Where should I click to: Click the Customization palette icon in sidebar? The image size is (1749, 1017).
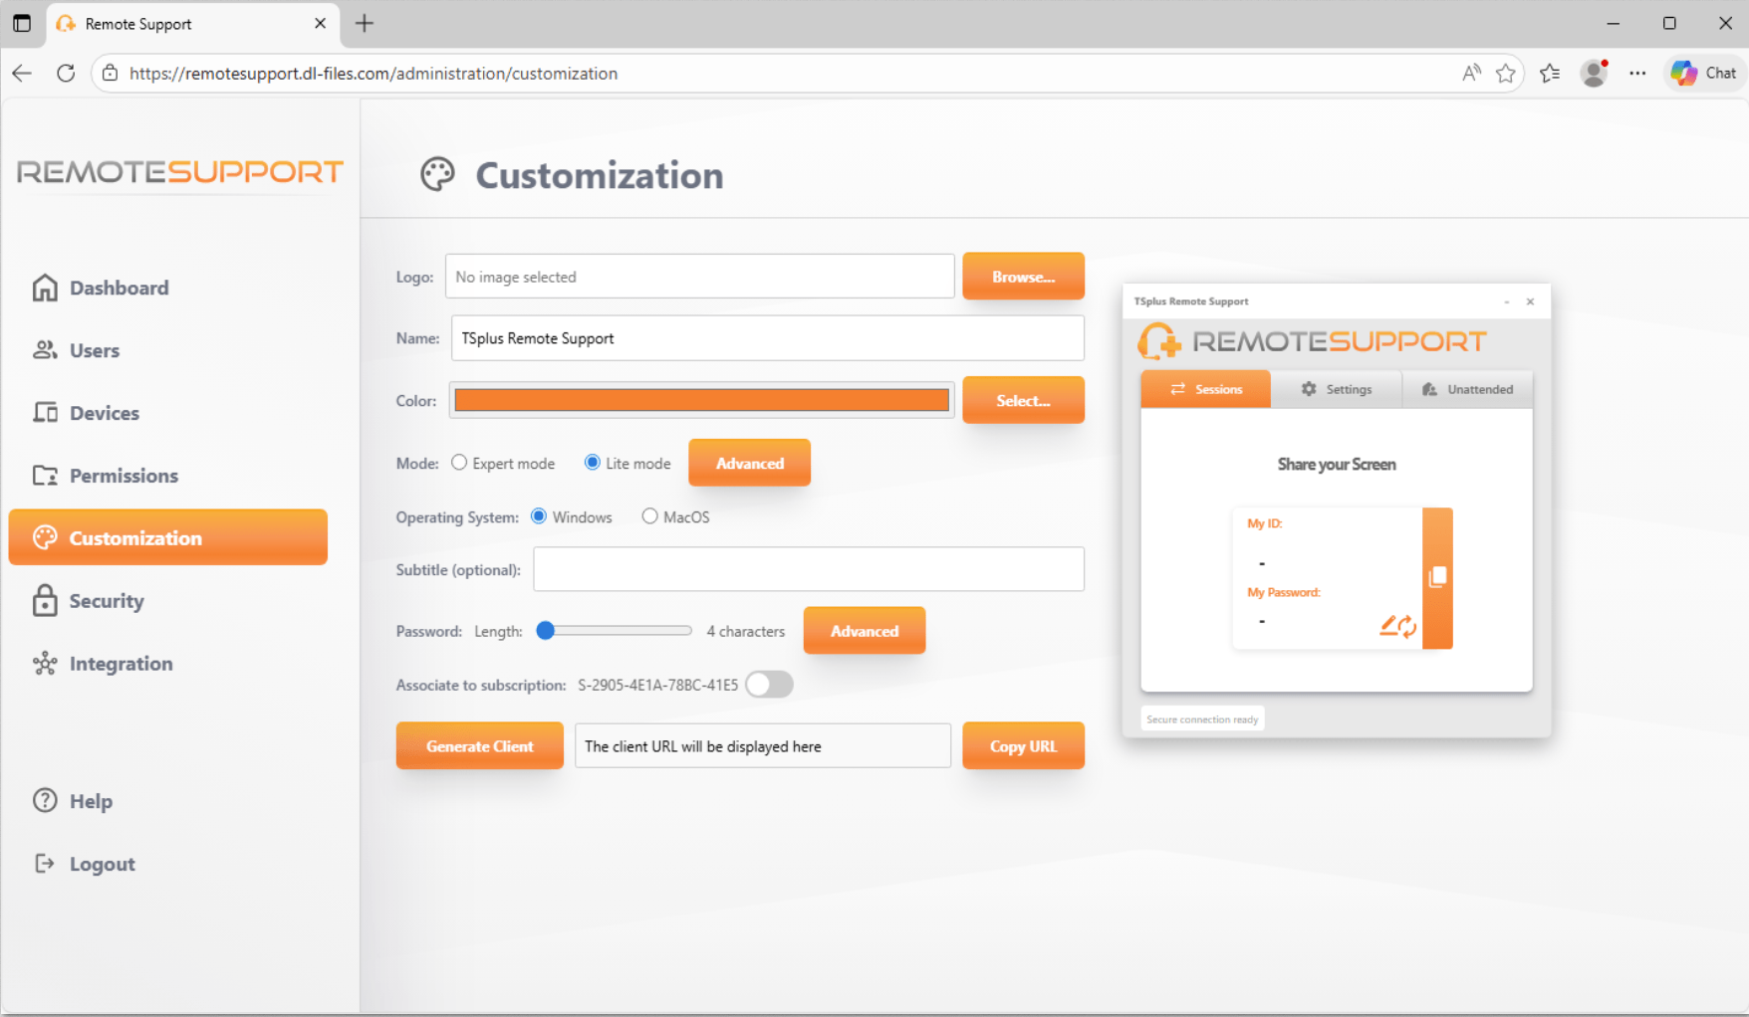tap(45, 537)
